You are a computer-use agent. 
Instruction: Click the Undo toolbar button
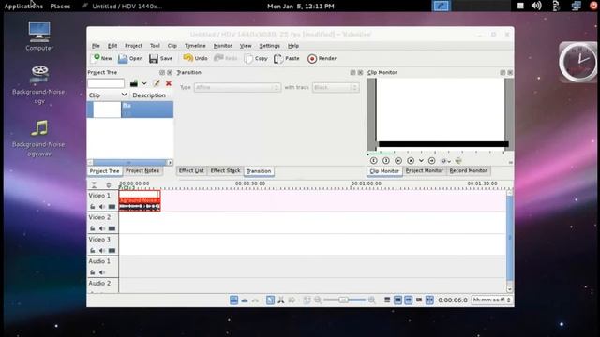[195, 58]
